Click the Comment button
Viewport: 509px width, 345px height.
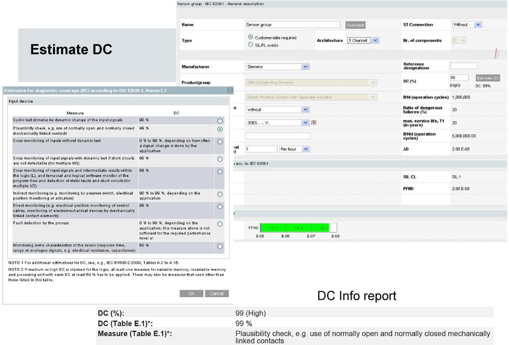(355, 25)
